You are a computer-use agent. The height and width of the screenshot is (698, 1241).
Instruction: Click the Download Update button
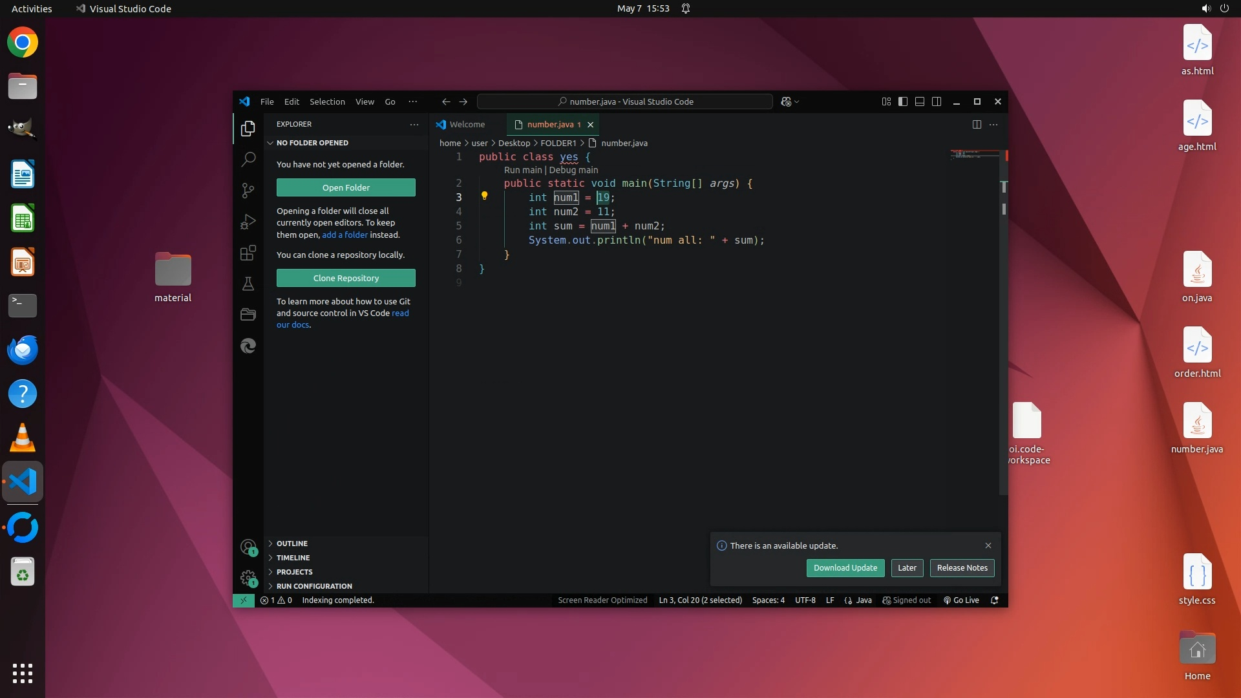(x=845, y=567)
